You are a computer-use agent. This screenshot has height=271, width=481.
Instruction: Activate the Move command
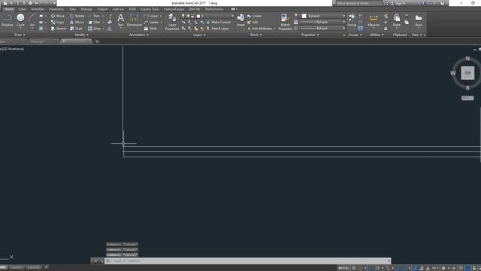[x=57, y=16]
